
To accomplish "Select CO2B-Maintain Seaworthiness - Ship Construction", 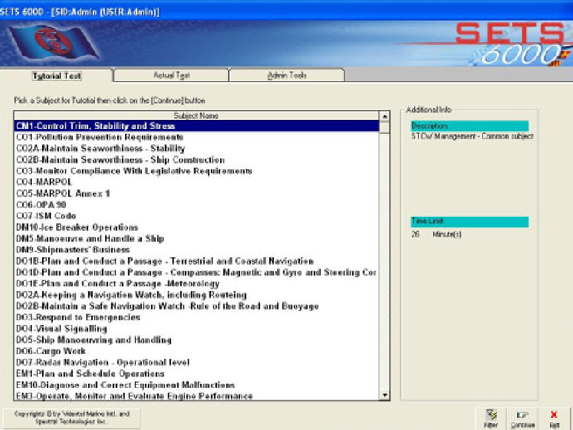I will 197,159.
